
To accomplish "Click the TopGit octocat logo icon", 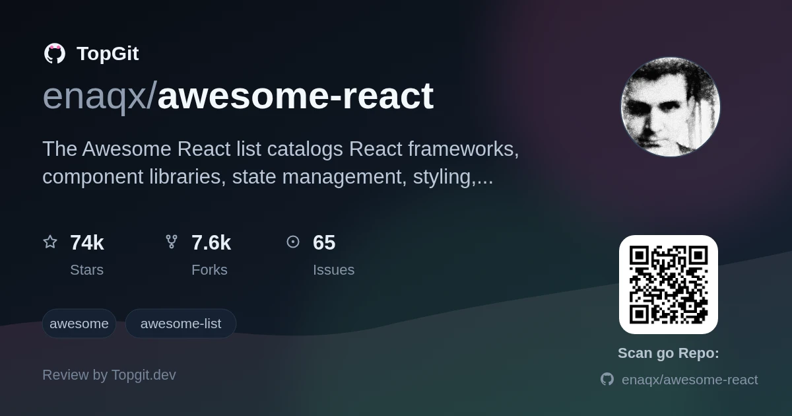I will (55, 53).
